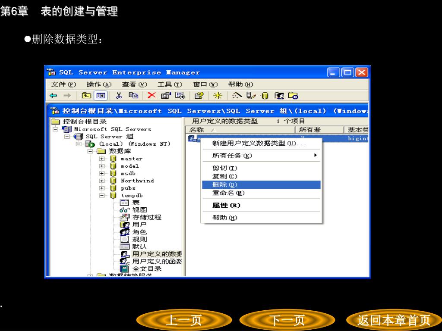Choose 重命名(M) in the context menu
This screenshot has width=442, height=331.
261,193
